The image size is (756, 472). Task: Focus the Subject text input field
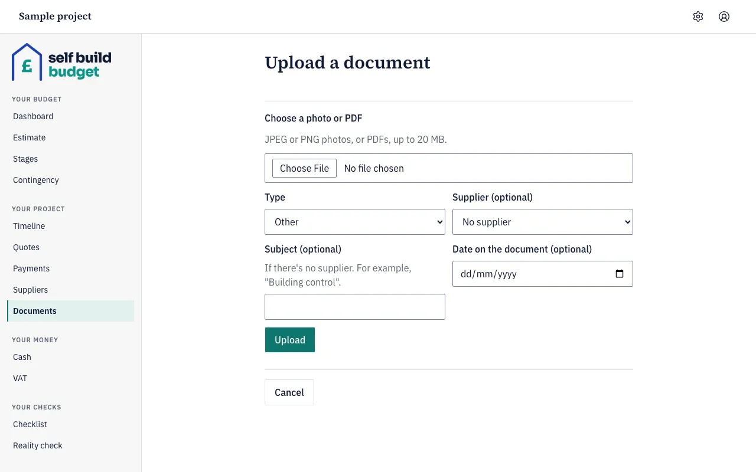[x=355, y=307]
